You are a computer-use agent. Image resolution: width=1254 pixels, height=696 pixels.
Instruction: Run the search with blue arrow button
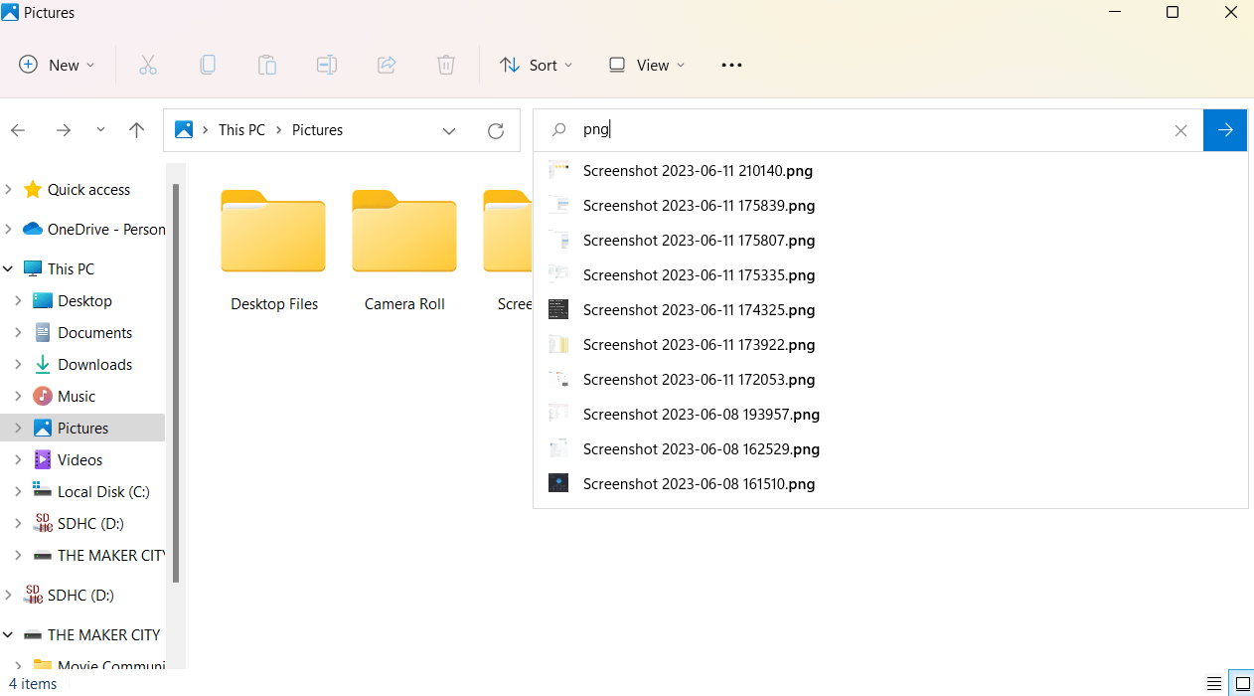pyautogui.click(x=1225, y=130)
